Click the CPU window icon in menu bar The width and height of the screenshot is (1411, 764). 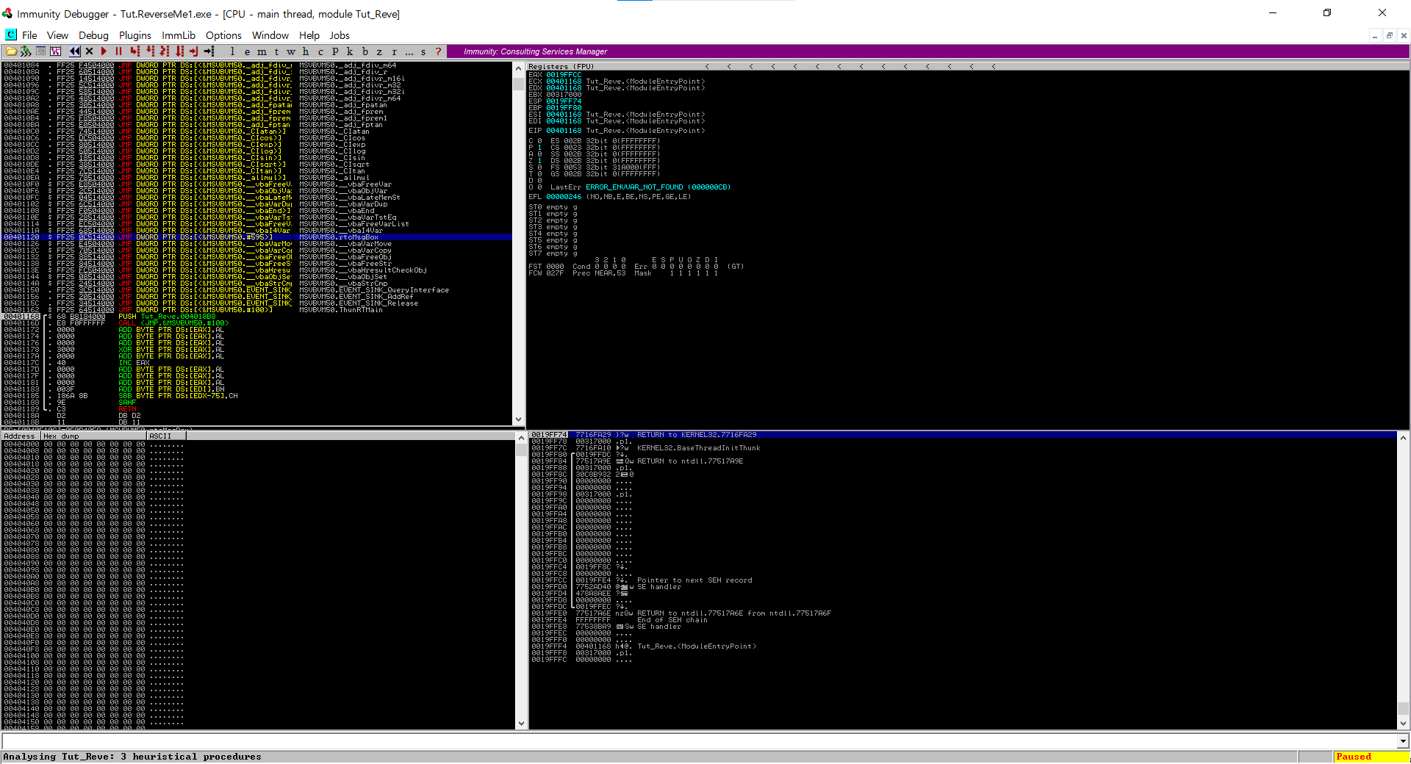click(11, 35)
